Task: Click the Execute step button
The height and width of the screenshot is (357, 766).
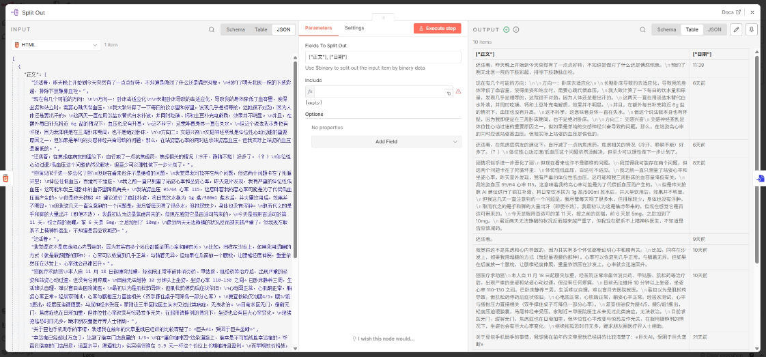Action: (x=437, y=29)
